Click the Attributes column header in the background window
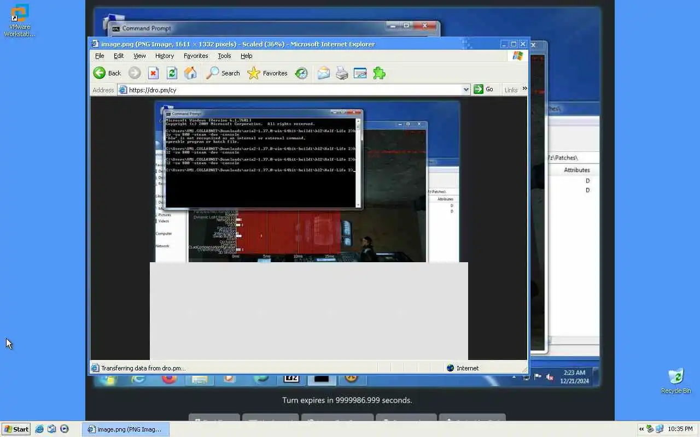Viewport: 700px width, 437px height. (577, 170)
